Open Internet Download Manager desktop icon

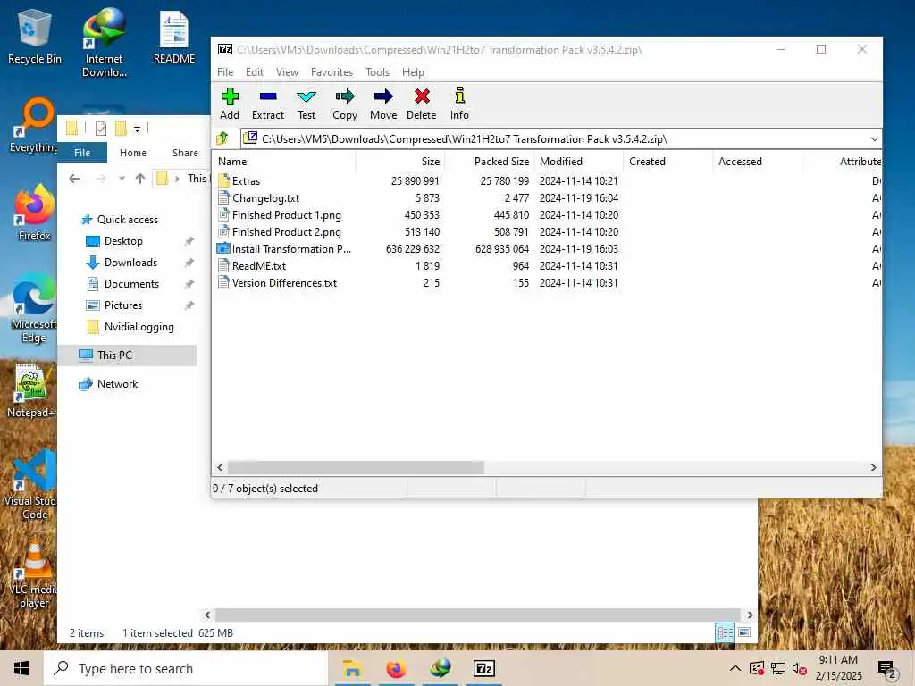point(104,43)
